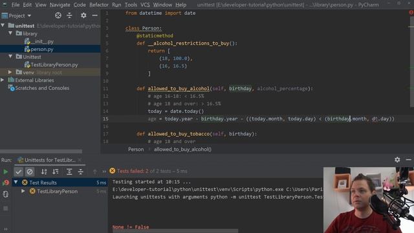Image resolution: width=414 pixels, height=233 pixels.
Task: Select External Libraries item
Action: 31,80
